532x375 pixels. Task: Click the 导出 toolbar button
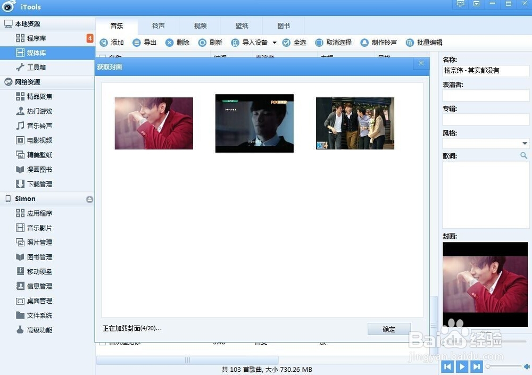tap(145, 43)
